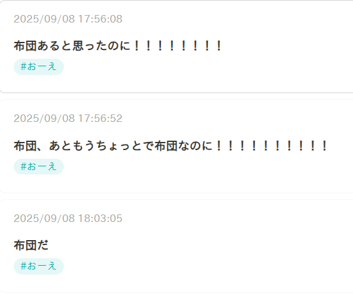Select the #おーえ tag under the 布団だ post
353x297 pixels.
point(39,266)
